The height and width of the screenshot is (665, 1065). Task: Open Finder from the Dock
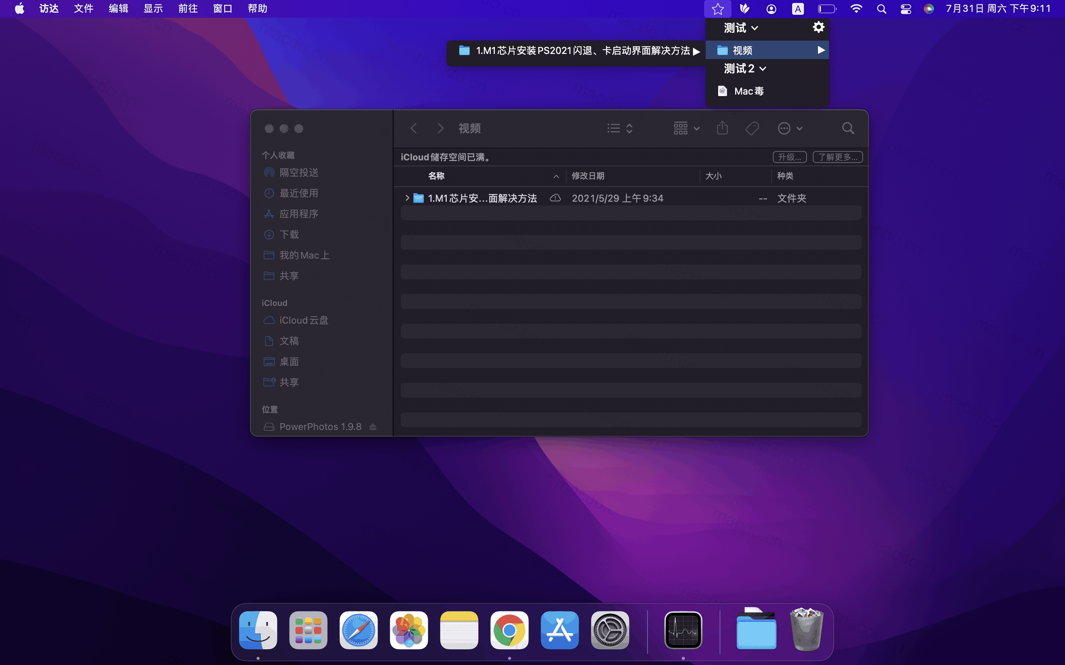(x=258, y=630)
